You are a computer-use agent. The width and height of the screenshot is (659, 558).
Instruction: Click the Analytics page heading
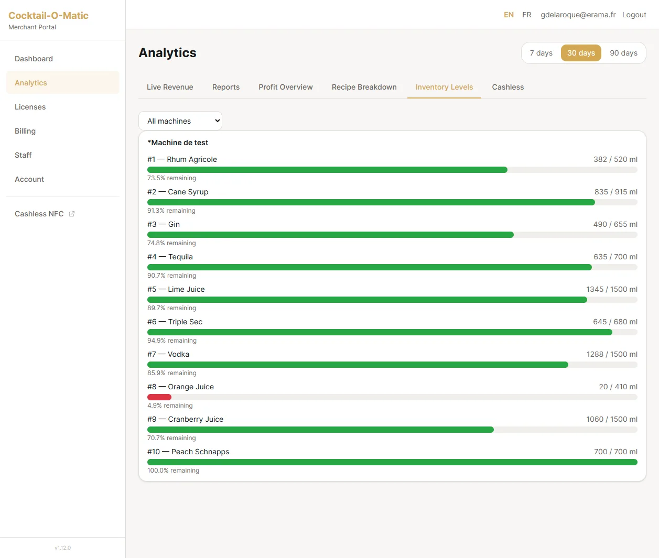(x=167, y=53)
